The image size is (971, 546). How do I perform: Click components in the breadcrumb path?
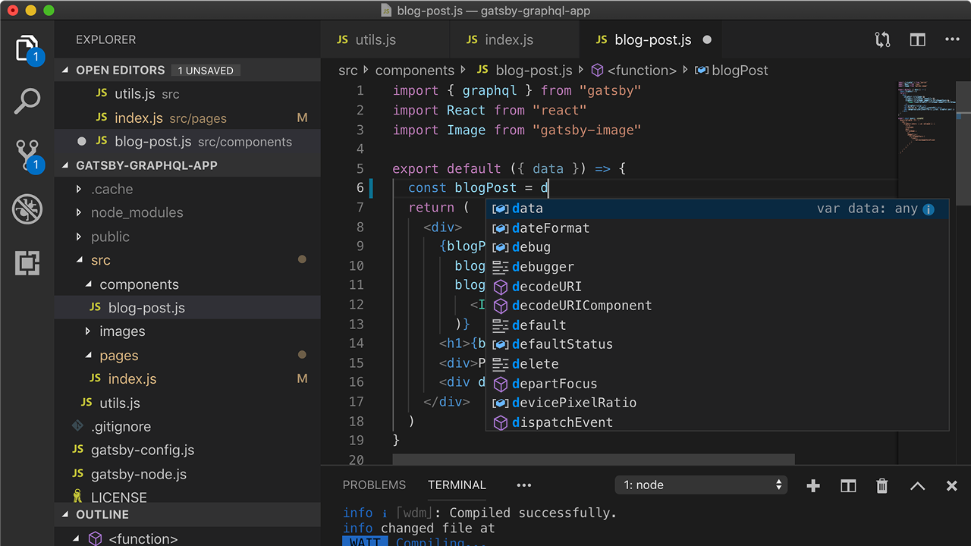[x=414, y=71]
